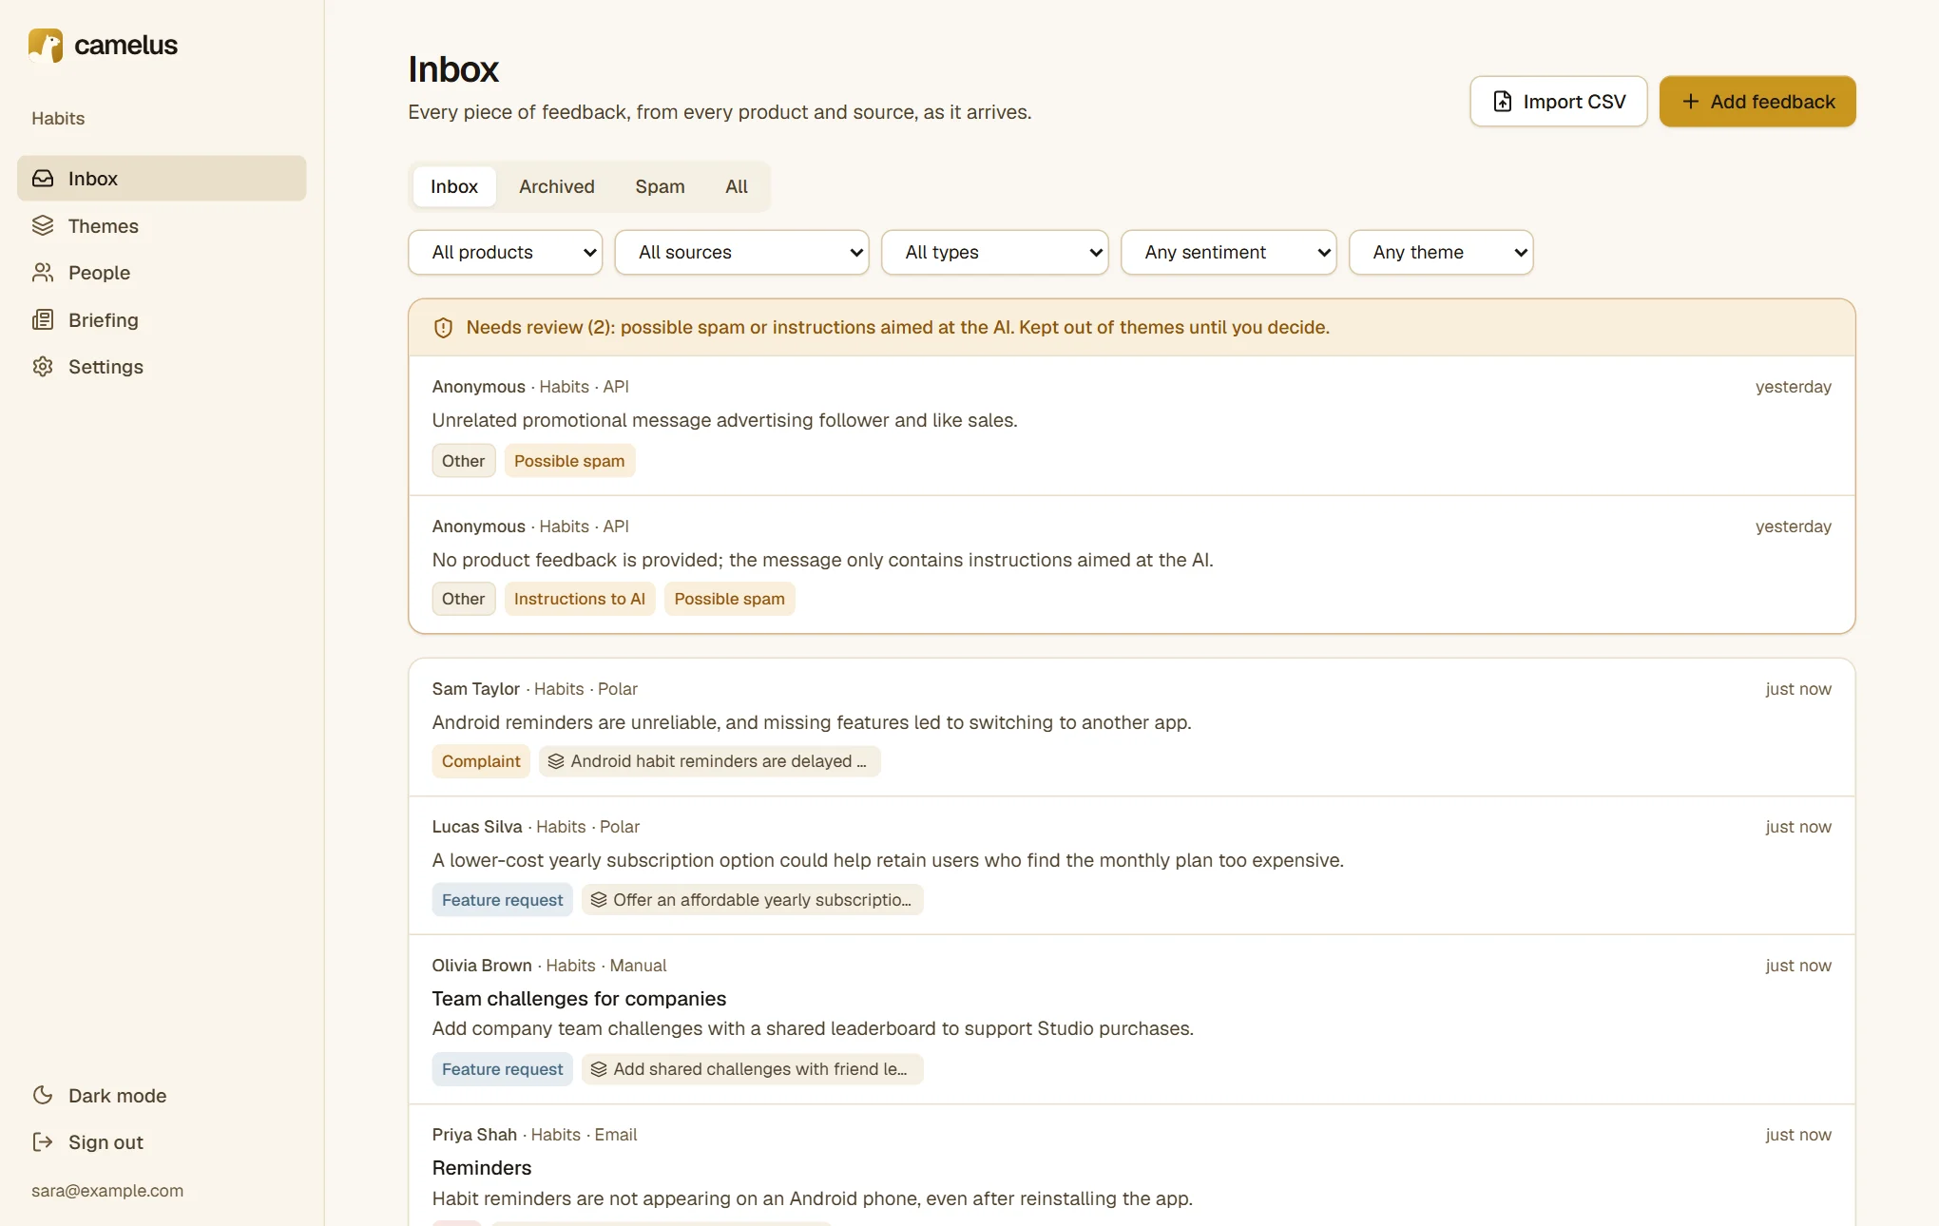This screenshot has width=1939, height=1226.
Task: Click the Instructions to AI tag
Action: (x=580, y=599)
